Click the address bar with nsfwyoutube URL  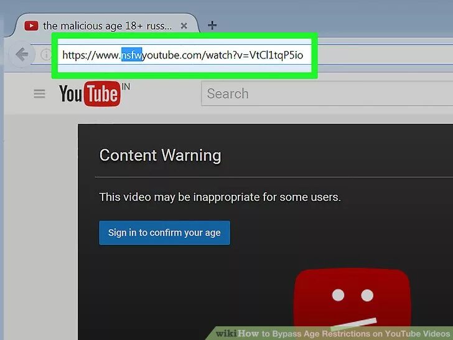click(x=184, y=55)
